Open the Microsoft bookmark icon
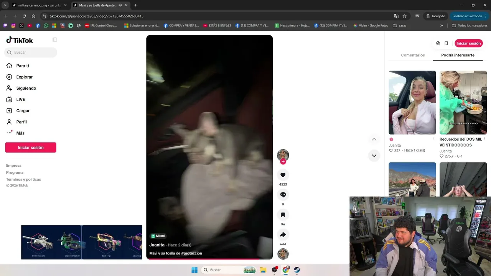The width and height of the screenshot is (491, 276). [54, 26]
